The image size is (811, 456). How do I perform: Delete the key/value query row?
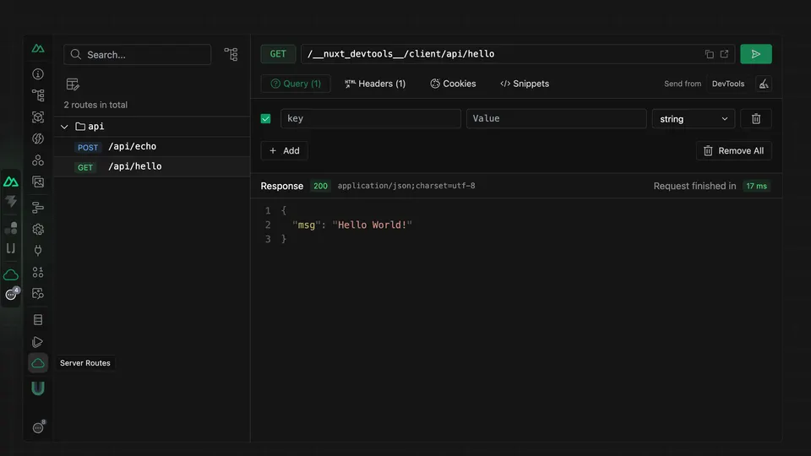(x=755, y=119)
